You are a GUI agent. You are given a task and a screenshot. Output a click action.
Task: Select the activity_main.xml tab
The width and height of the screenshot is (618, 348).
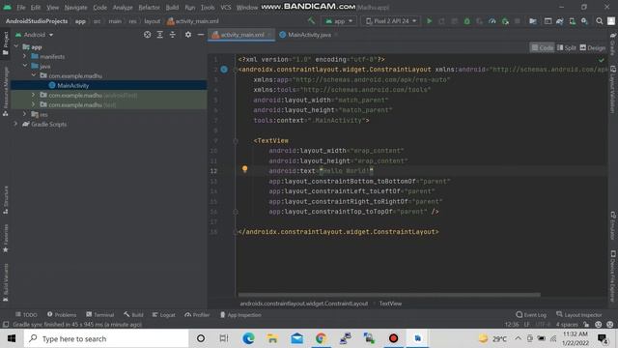tap(241, 35)
